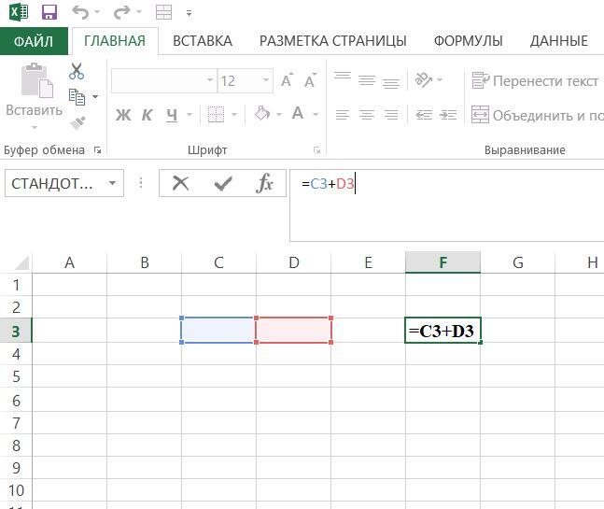The width and height of the screenshot is (604, 509).
Task: Cancel the formula entry with X
Action: [181, 183]
